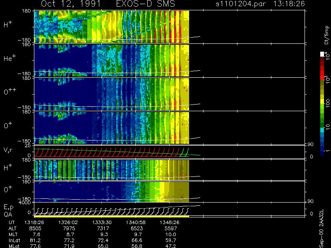Pick the yellow color bar segment near 100
Screen dimensions: 331x248
[x=322, y=102]
